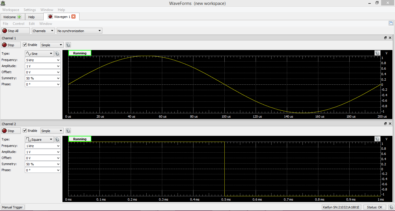Float the Channel 1 panel
395x211 pixels.
click(x=385, y=38)
